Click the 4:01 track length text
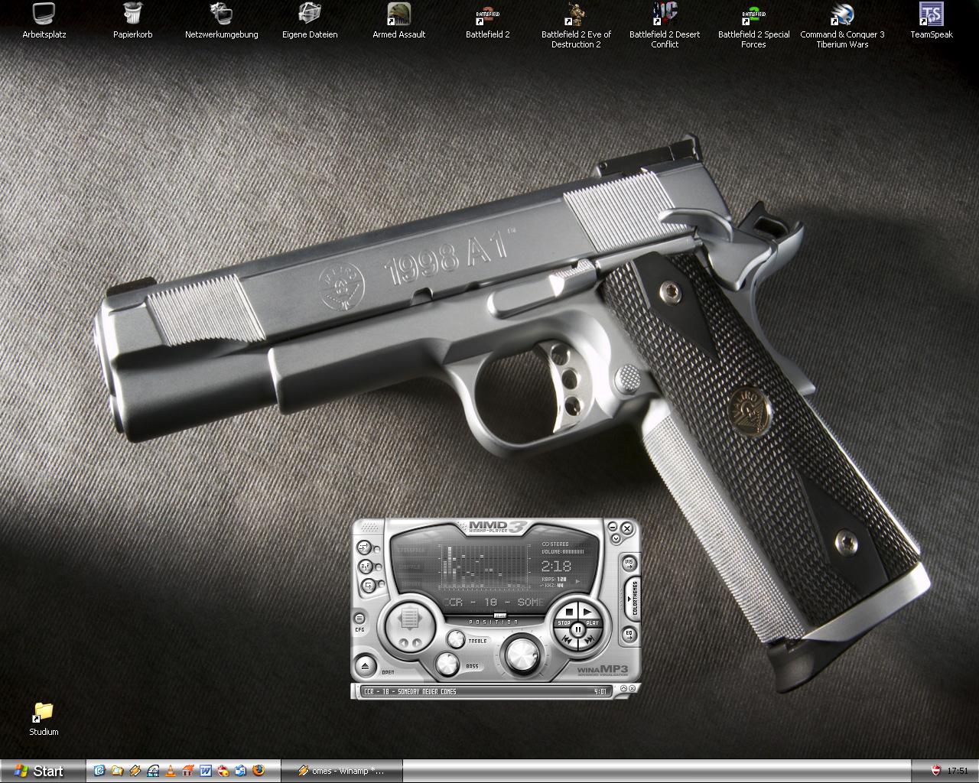Viewport: 979px width, 783px height. click(x=600, y=691)
